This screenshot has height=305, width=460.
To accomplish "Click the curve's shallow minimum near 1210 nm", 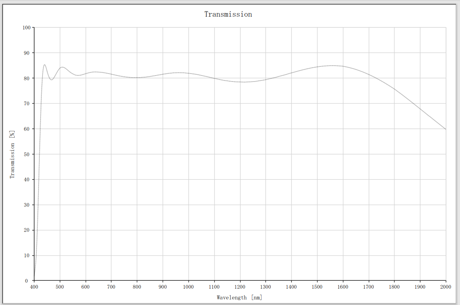I will pyautogui.click(x=243, y=82).
